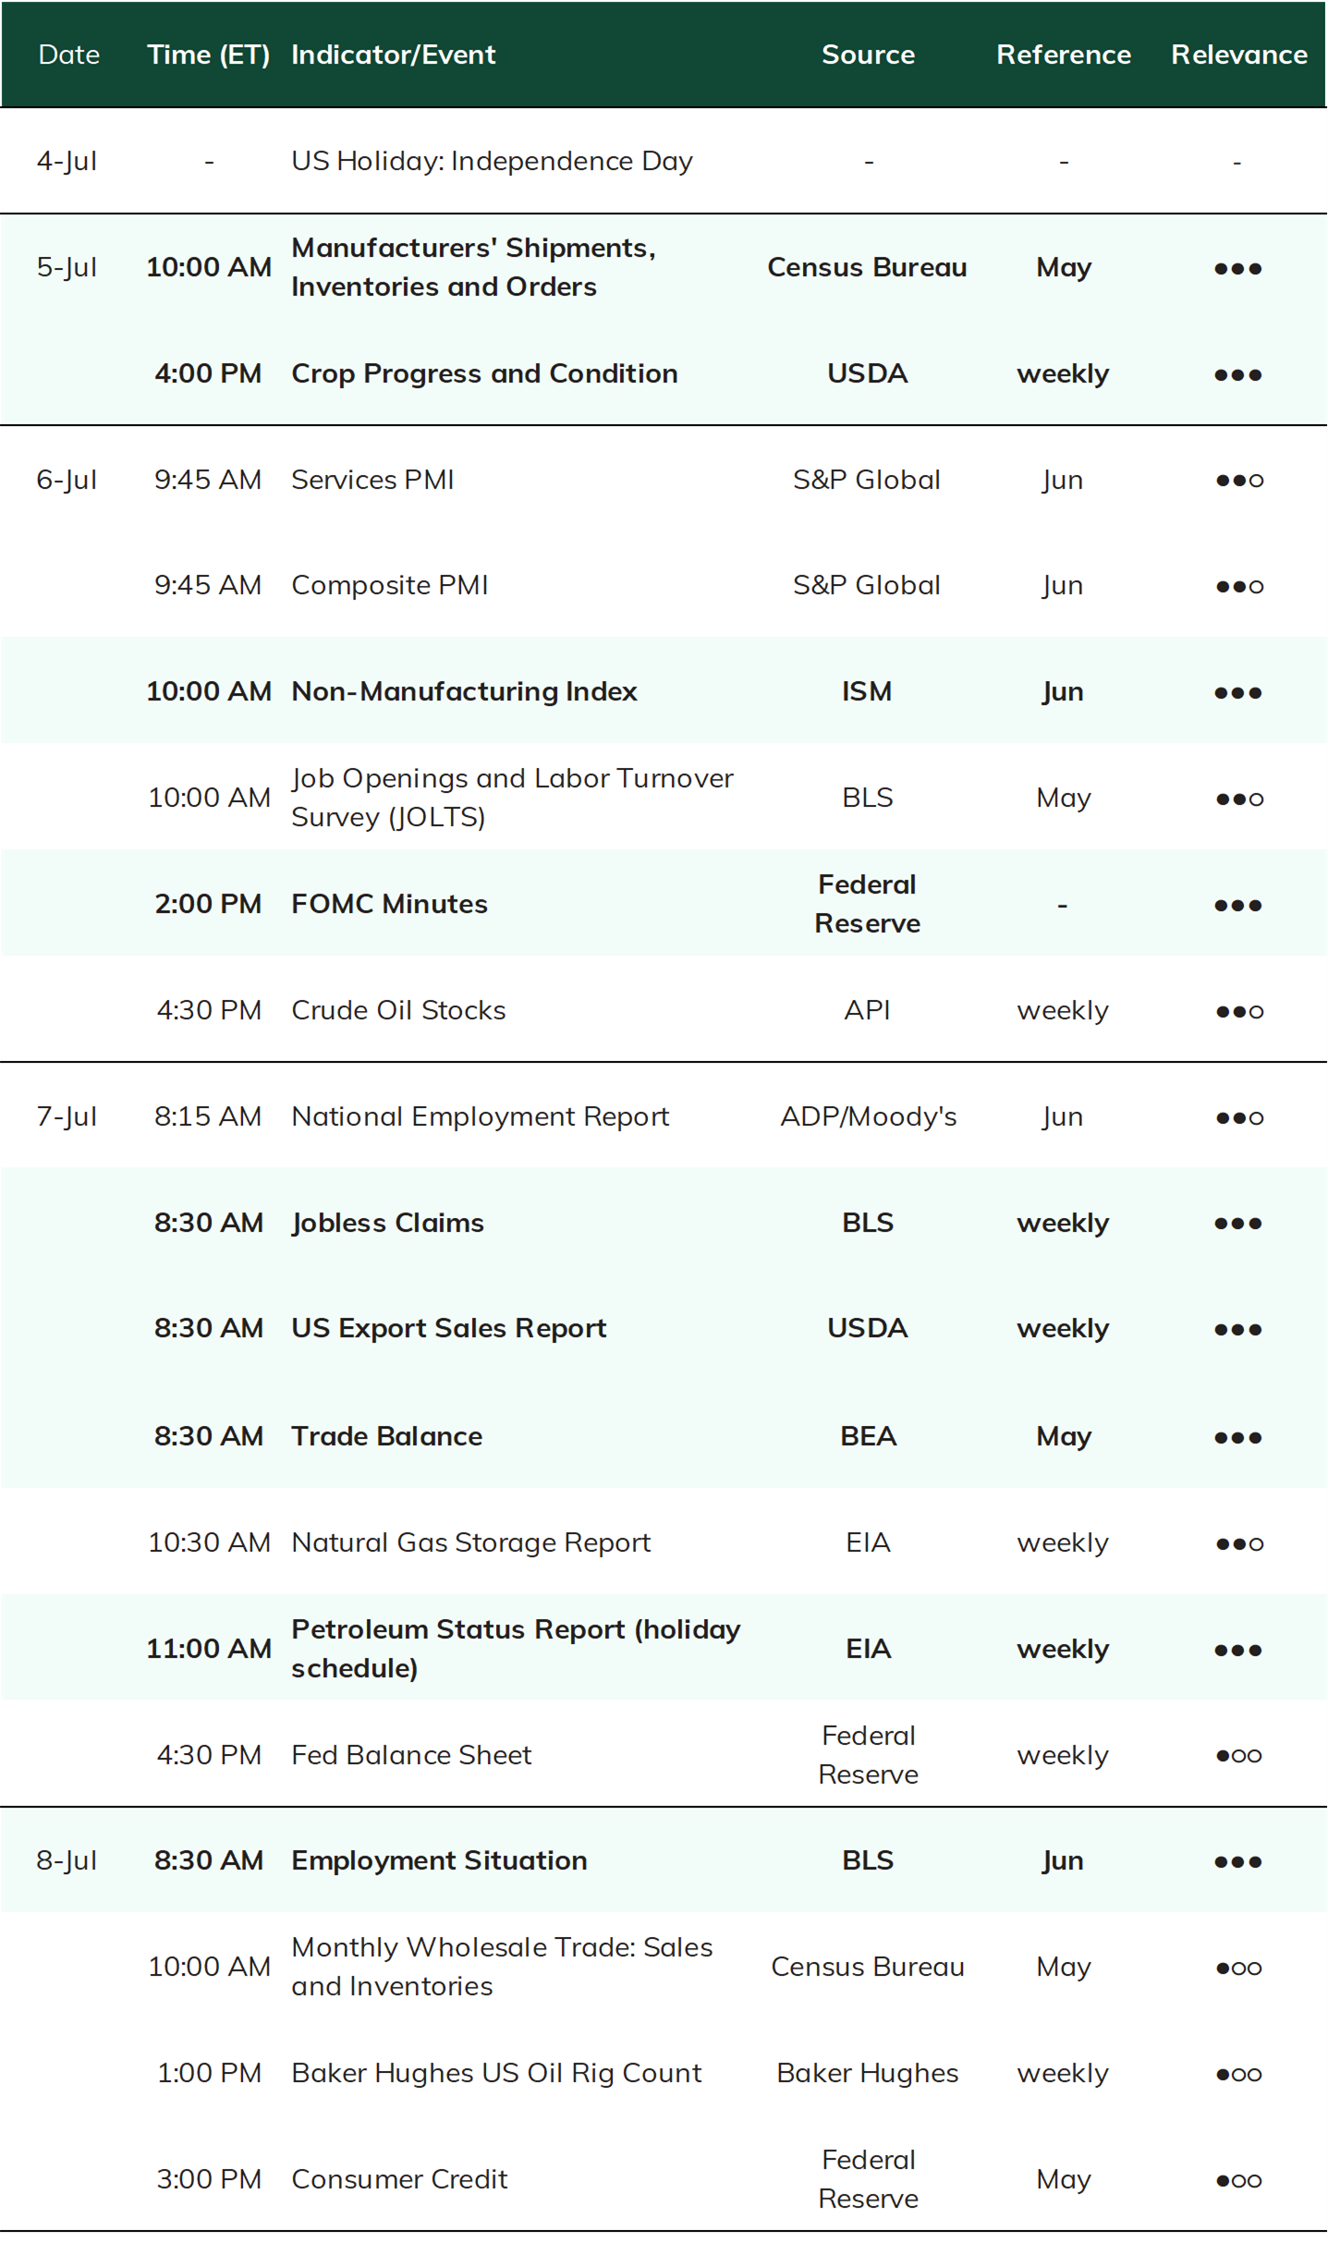Click the 7-Jul date cell
This screenshot has width=1328, height=2242.
[67, 1116]
